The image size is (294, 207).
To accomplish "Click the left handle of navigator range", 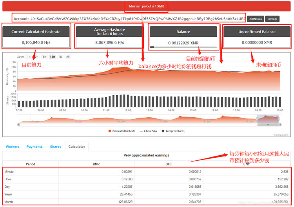I will click(257, 119).
